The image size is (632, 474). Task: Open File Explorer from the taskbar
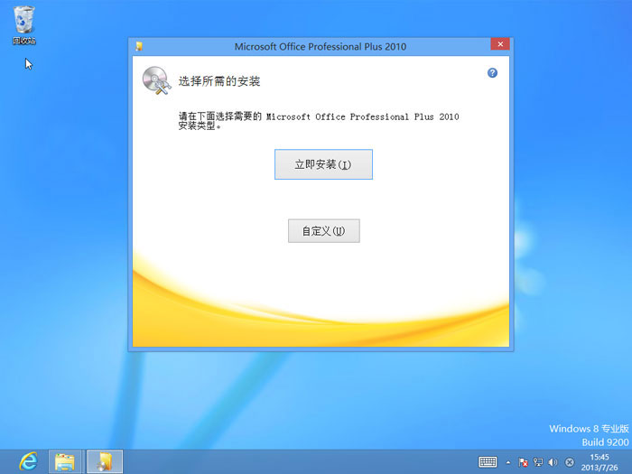pyautogui.click(x=65, y=461)
